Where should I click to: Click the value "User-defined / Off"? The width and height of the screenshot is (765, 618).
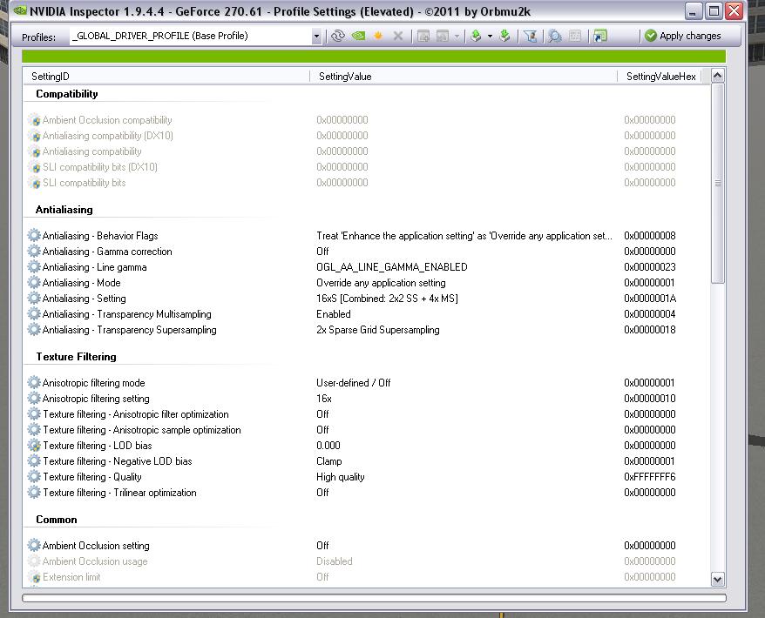pos(353,383)
